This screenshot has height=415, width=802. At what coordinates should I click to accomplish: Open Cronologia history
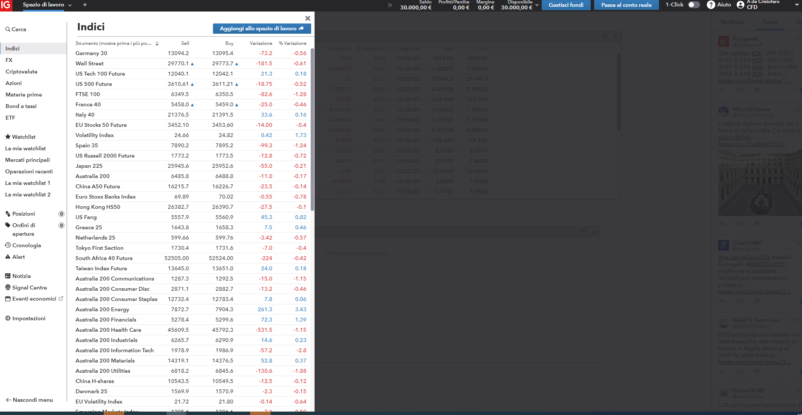coord(23,245)
